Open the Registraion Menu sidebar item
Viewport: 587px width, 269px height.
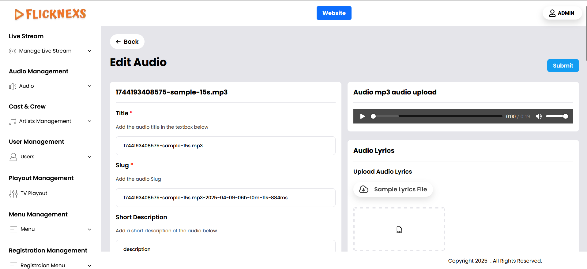point(43,265)
